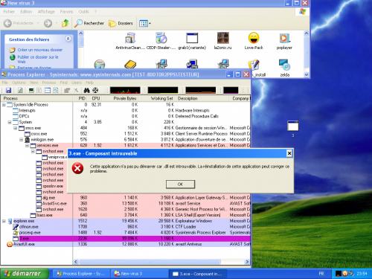
Task: Open the Affichage menu in New virus 3
Action: pyautogui.click(x=46, y=12)
